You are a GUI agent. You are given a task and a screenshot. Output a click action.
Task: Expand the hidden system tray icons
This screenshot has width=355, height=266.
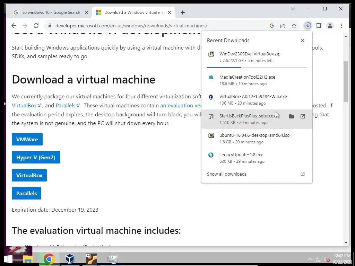(x=310, y=259)
